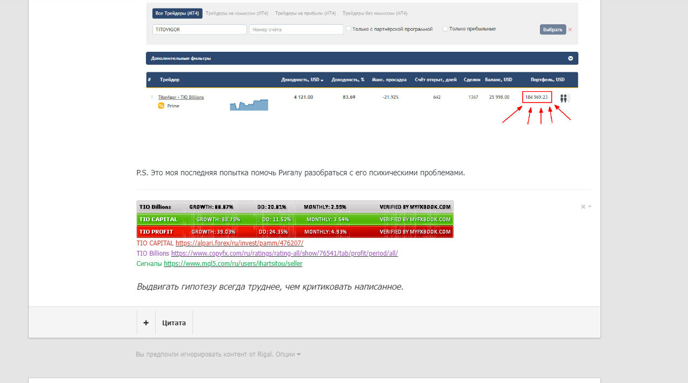Click the 25 998.00 balance value
Viewport: 688px width, 383px height.
499,97
